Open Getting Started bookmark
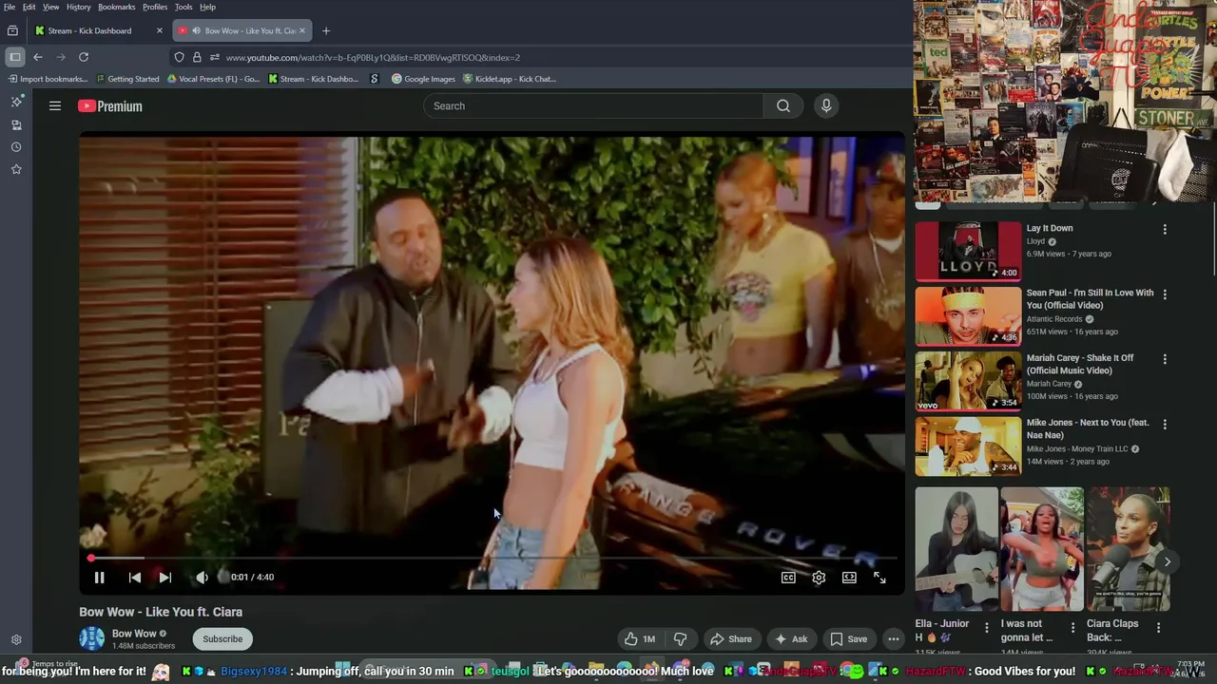The image size is (1217, 684). pos(127,79)
